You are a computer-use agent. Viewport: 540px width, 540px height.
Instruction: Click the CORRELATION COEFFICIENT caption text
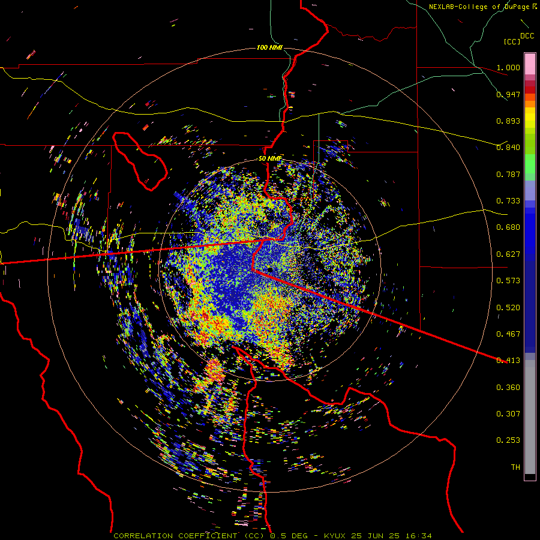[x=188, y=536]
